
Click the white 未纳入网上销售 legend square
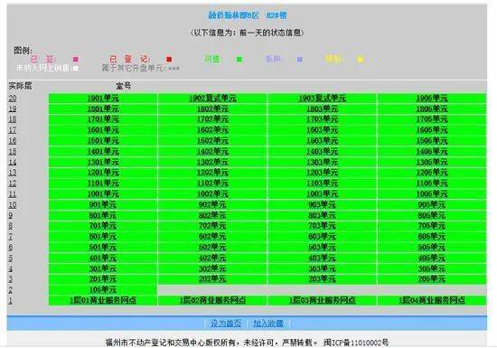tap(75, 68)
